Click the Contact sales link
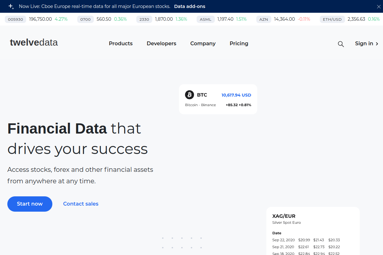 click(80, 204)
